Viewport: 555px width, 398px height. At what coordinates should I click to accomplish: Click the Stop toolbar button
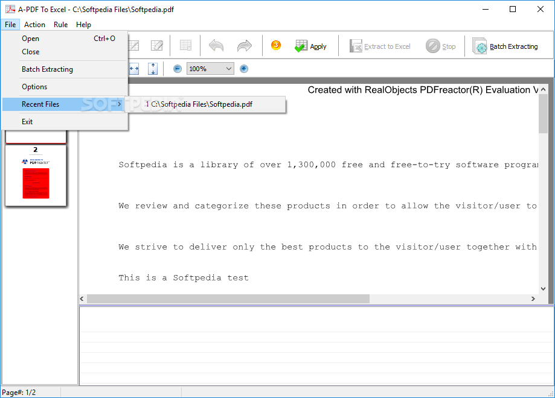(441, 46)
